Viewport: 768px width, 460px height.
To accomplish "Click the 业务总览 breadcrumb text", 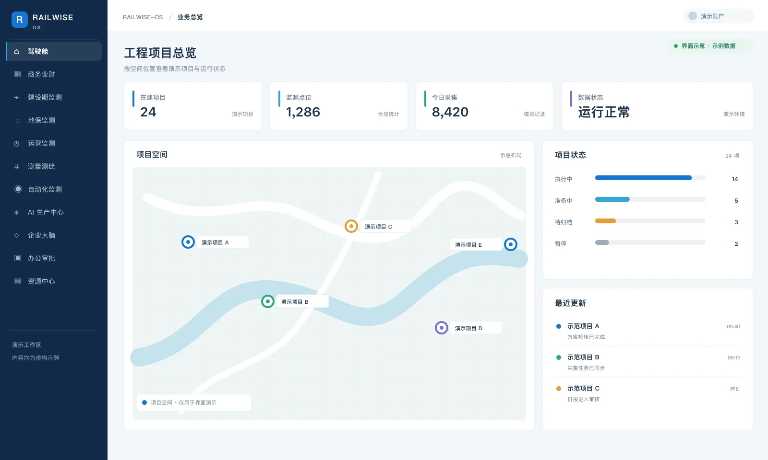I will (x=190, y=17).
